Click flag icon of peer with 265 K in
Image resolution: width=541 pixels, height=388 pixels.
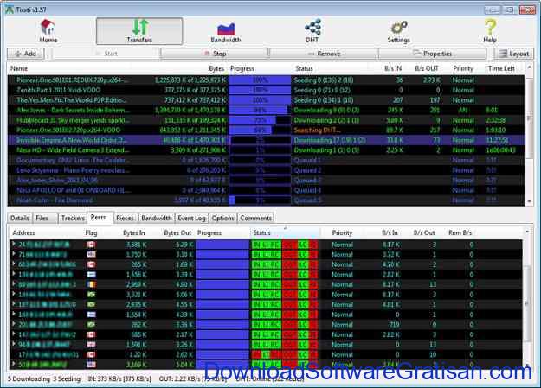[x=92, y=264]
